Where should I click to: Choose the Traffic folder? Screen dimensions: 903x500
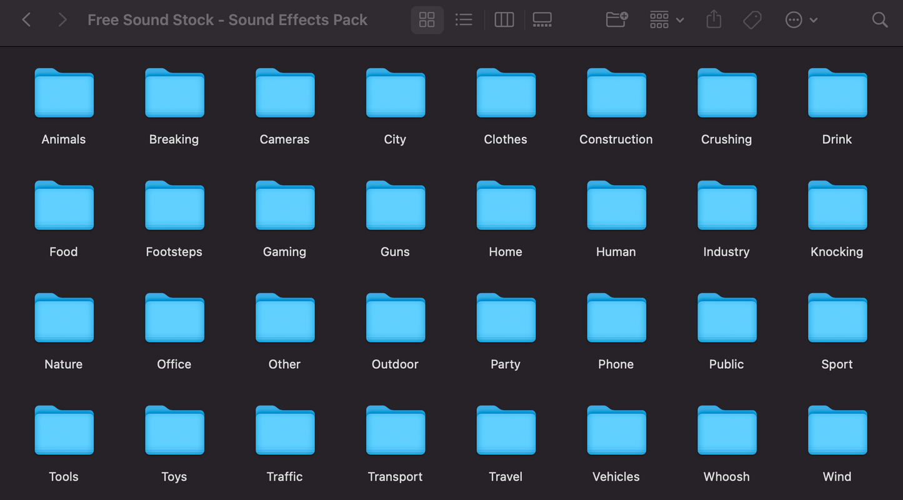(x=284, y=431)
